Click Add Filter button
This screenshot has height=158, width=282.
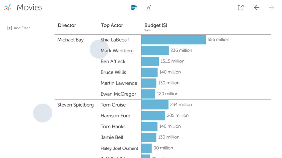pos(21,28)
